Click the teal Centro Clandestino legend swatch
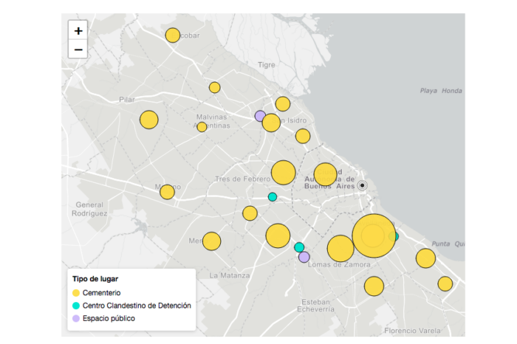 pyautogui.click(x=76, y=306)
